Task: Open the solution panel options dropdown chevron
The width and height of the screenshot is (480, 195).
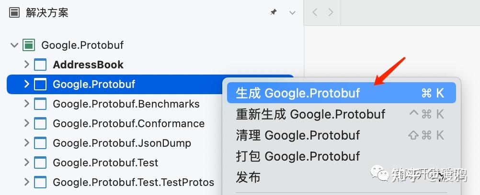Action: click(293, 13)
